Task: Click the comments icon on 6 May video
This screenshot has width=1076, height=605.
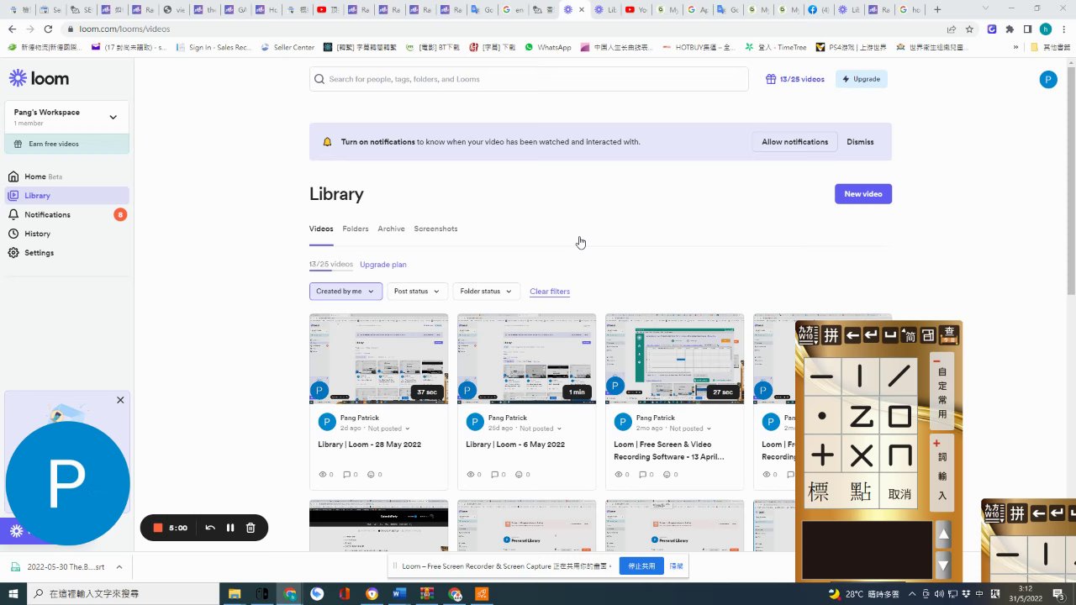Action: (x=494, y=475)
